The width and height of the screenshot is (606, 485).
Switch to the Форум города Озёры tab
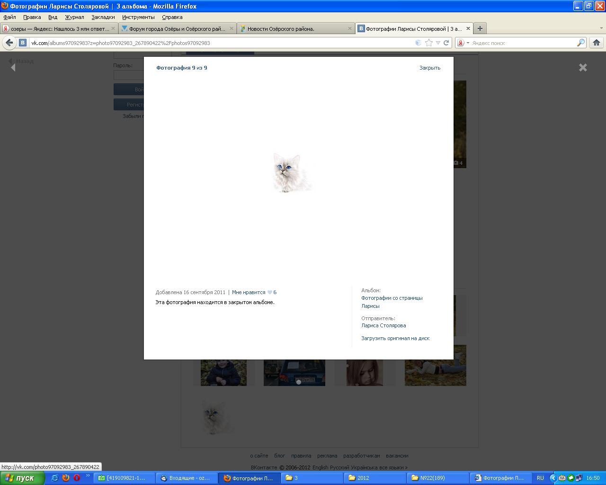click(x=178, y=28)
